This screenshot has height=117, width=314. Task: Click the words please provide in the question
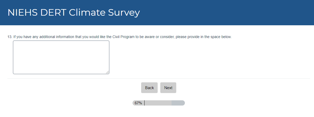click(186, 37)
